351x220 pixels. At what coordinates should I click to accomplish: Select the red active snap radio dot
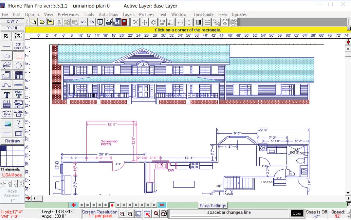112,205
